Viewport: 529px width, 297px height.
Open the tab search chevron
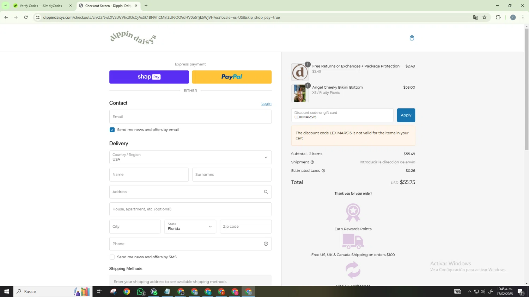coord(5,6)
